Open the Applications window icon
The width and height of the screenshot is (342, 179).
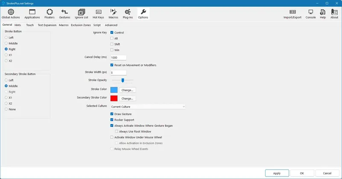(x=32, y=12)
